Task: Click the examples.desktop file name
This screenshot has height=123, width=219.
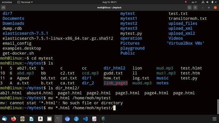Action: 22,48
